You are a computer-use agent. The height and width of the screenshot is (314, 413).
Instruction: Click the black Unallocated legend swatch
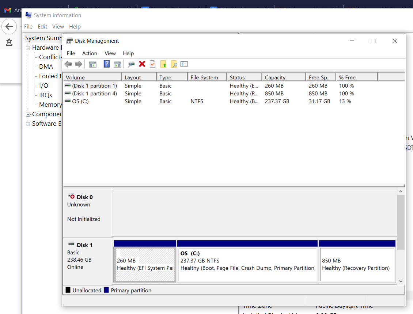[x=68, y=290]
